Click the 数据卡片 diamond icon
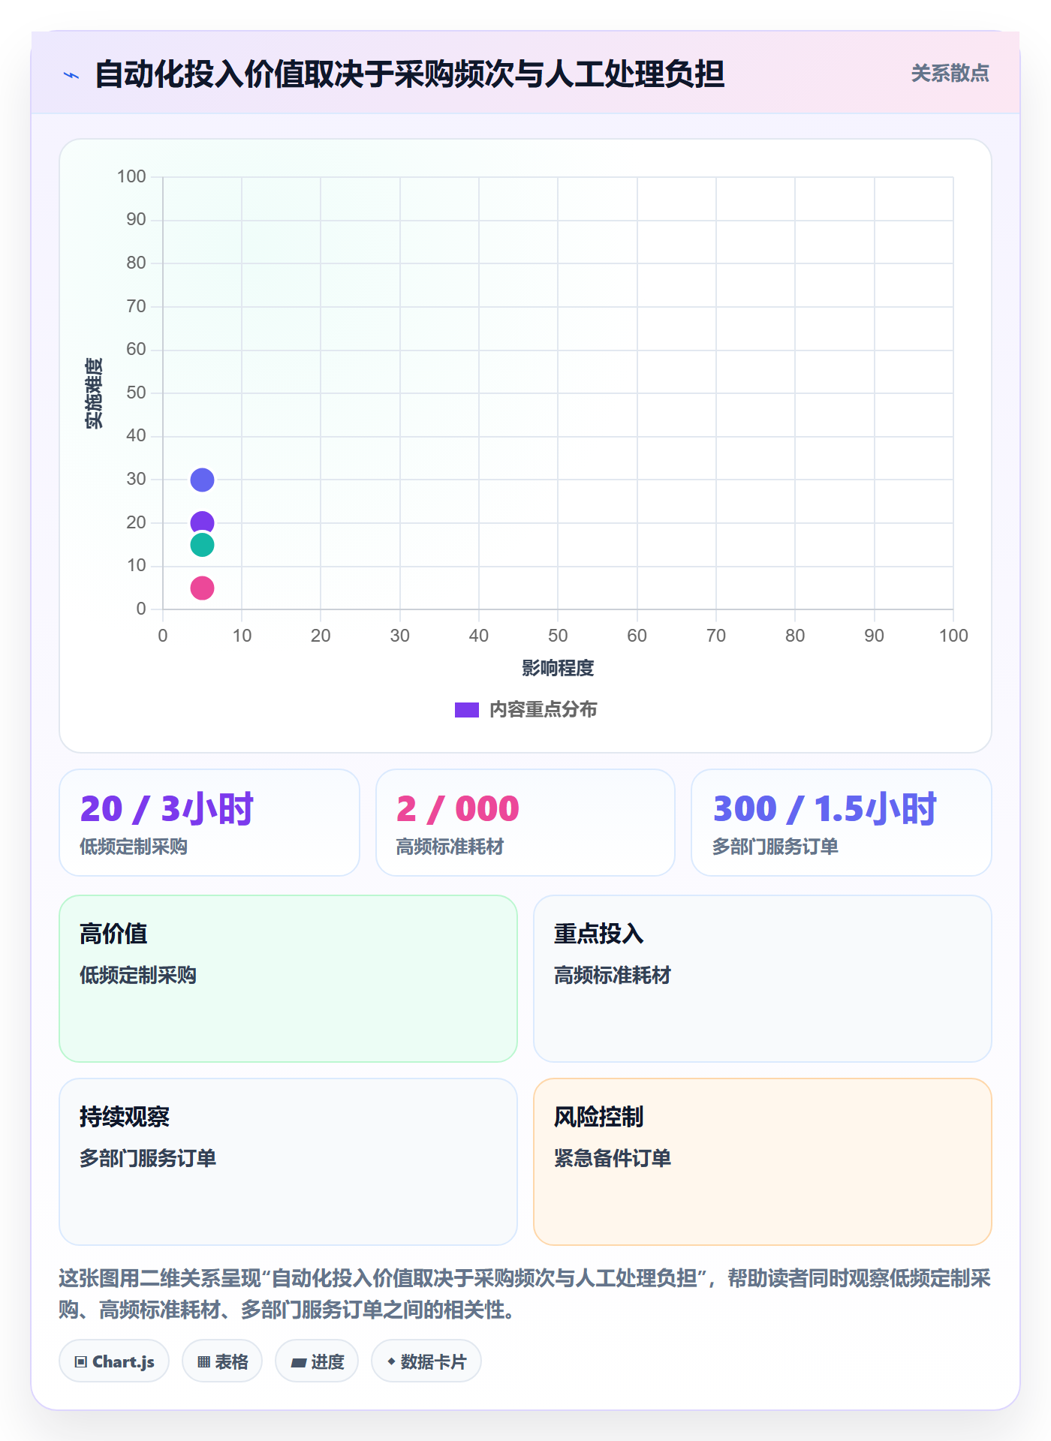Viewport: 1051px width, 1441px height. point(391,1361)
